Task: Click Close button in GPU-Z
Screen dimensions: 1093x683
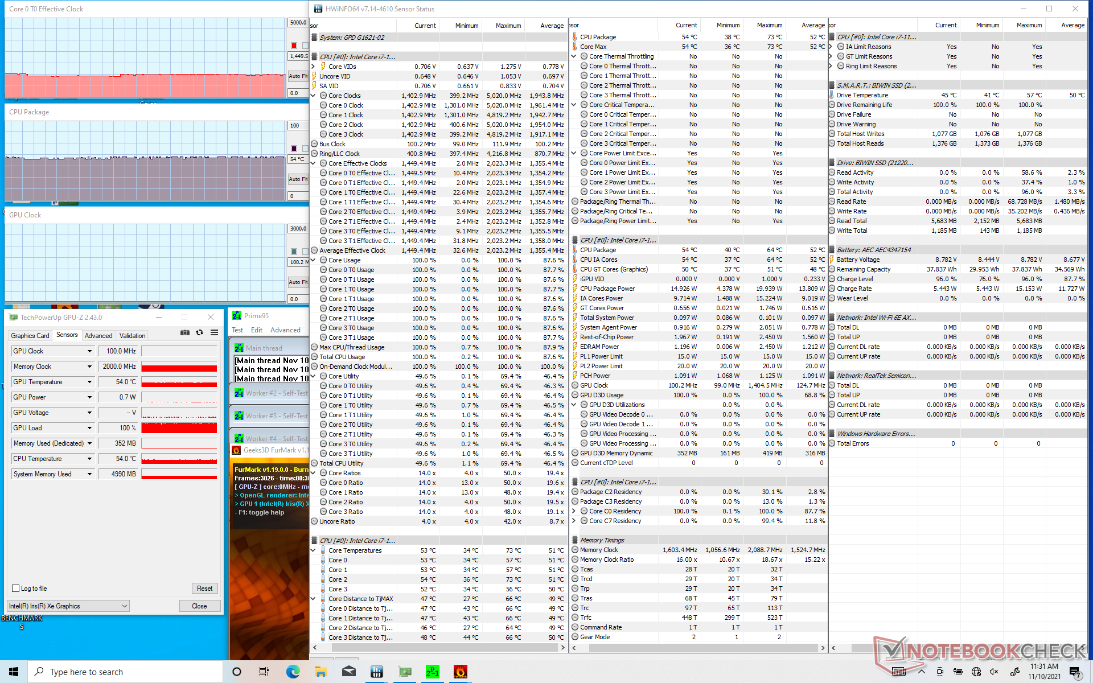Action: 199,606
